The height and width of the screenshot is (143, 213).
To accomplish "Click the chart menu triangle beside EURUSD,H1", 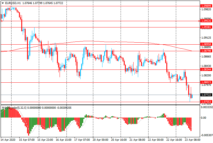I will click(x=3, y=3).
